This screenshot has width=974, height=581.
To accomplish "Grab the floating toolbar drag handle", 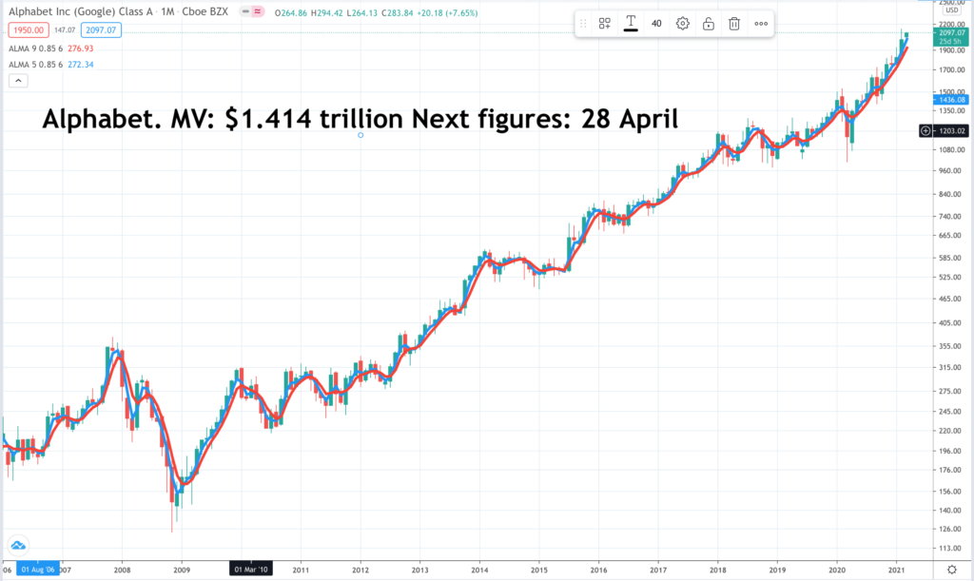I will coord(583,24).
